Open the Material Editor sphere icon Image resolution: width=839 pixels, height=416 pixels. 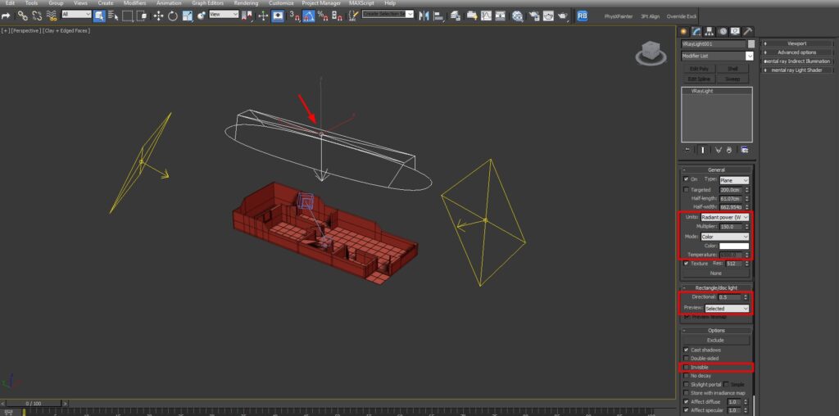(x=518, y=16)
